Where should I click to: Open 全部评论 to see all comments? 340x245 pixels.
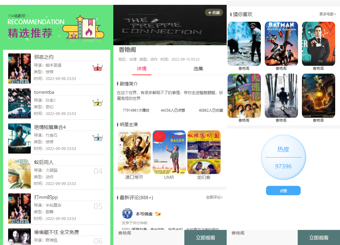point(214,197)
